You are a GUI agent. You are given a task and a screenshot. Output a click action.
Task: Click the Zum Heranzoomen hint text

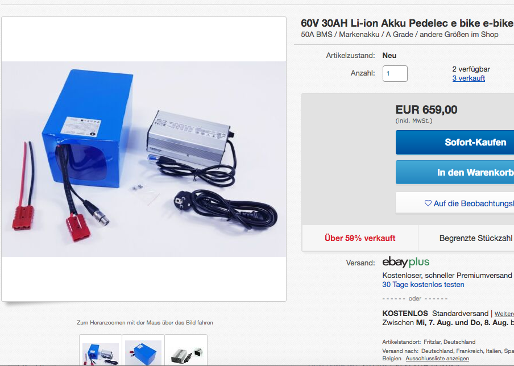pyautogui.click(x=145, y=323)
